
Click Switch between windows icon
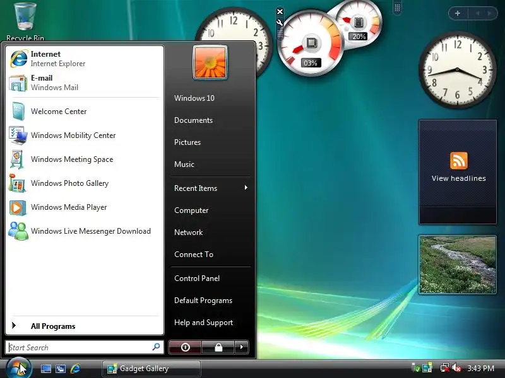coord(61,369)
